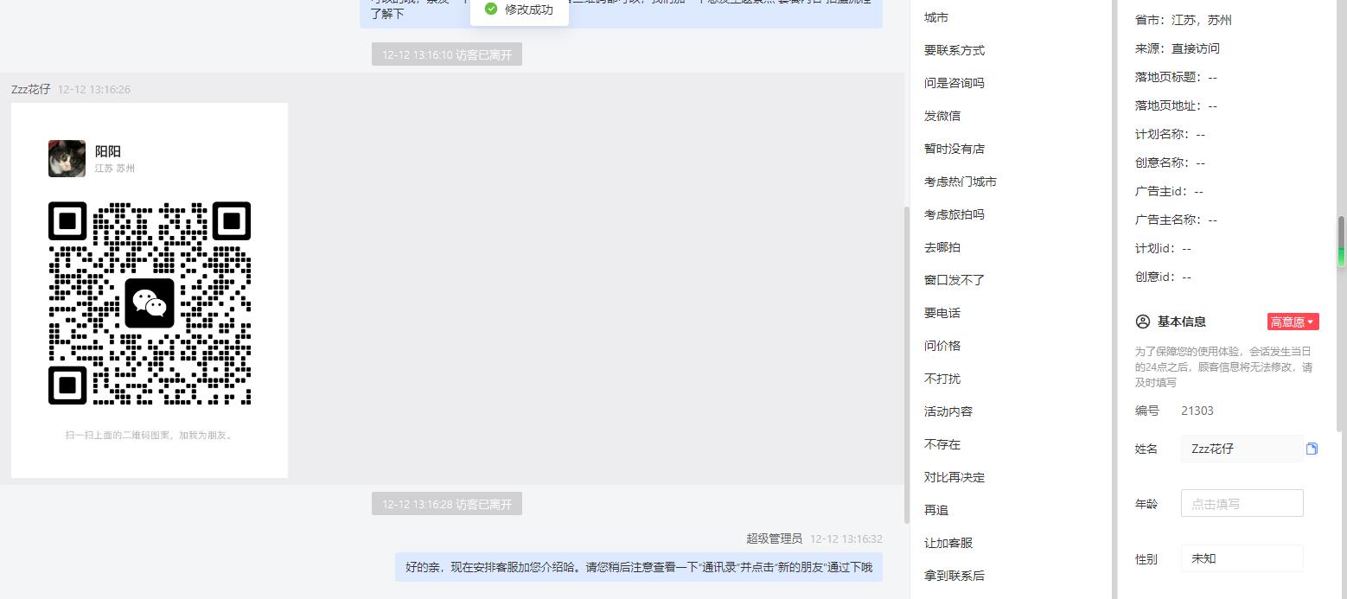Select the 让加客服 quick reply
1347x599 pixels.
948,543
